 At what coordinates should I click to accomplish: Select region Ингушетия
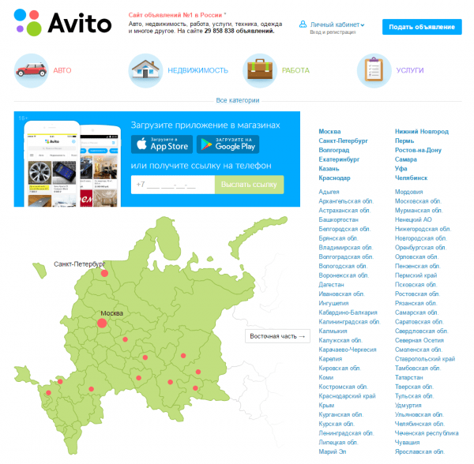pos(333,303)
